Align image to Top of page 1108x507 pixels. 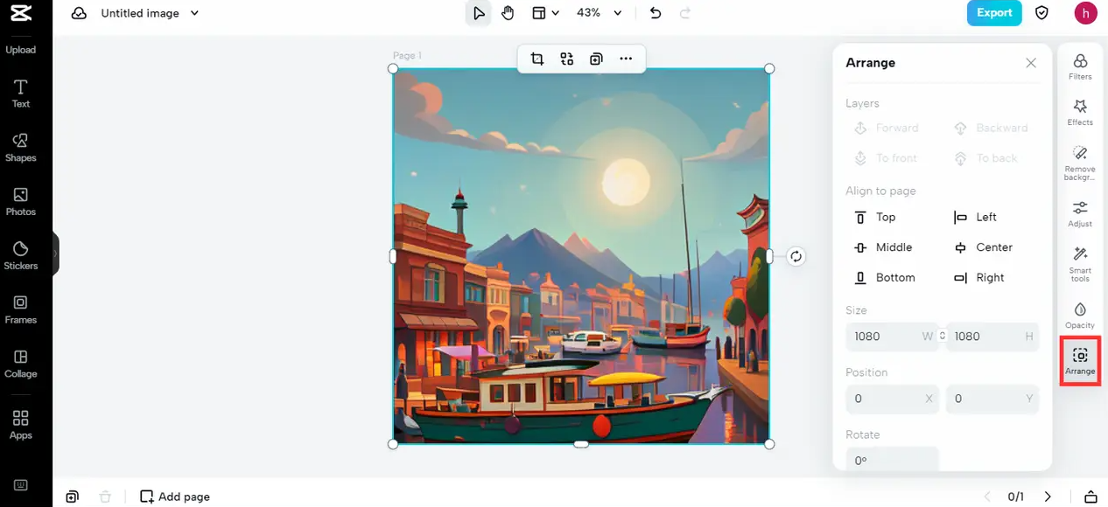click(x=875, y=217)
